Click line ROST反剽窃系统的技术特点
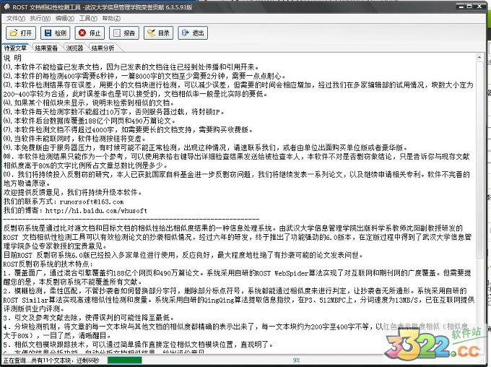This screenshot has height=367, width=491. [48, 264]
